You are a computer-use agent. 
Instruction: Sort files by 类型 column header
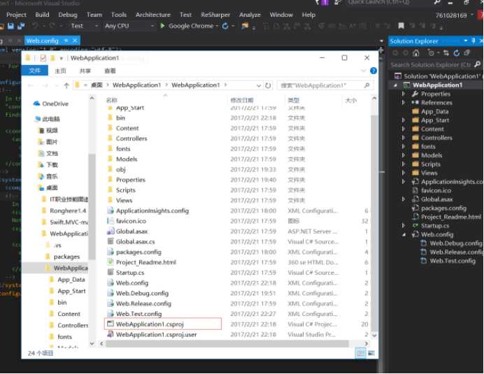coord(293,100)
